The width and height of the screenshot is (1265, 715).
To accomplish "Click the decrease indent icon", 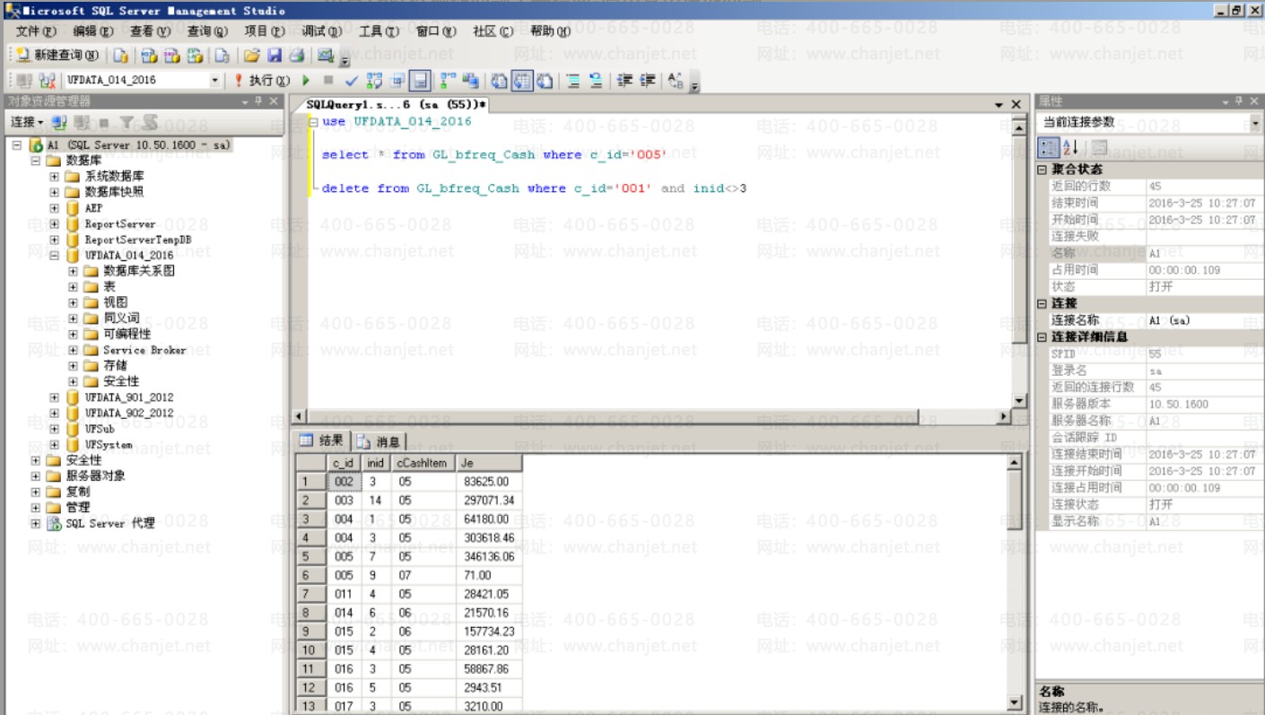I will click(624, 81).
